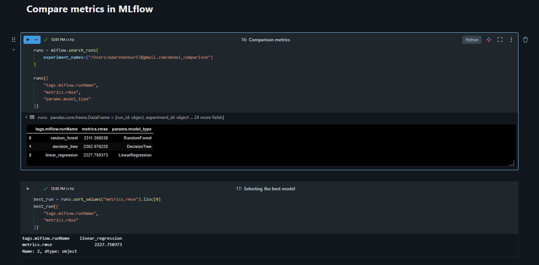Click the green success checkmark of cell 17
This screenshot has height=265, width=539.
[x=46, y=189]
